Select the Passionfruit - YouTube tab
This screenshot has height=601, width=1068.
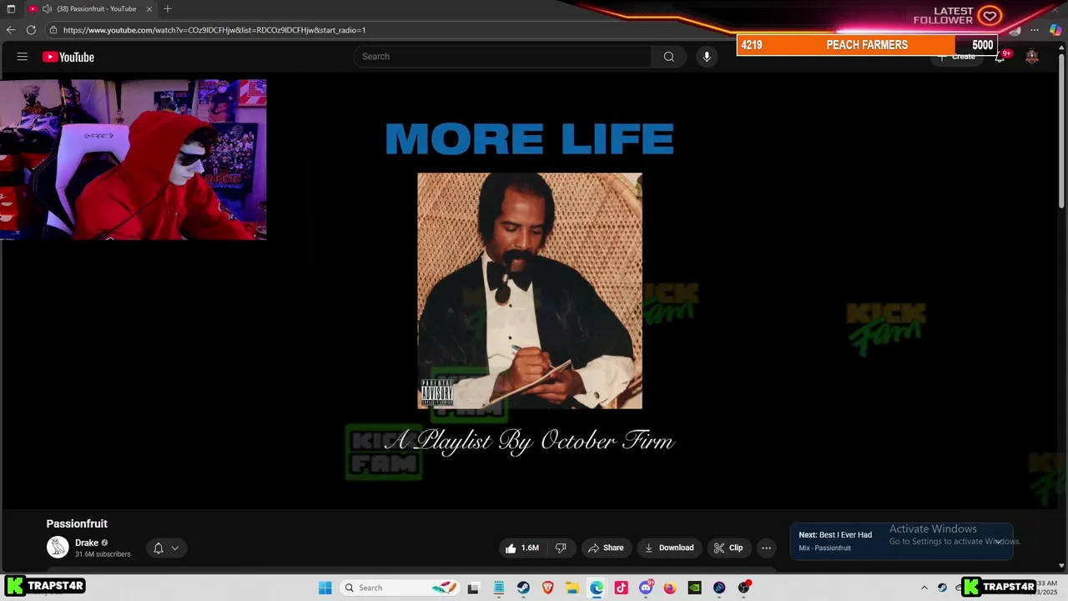point(91,8)
